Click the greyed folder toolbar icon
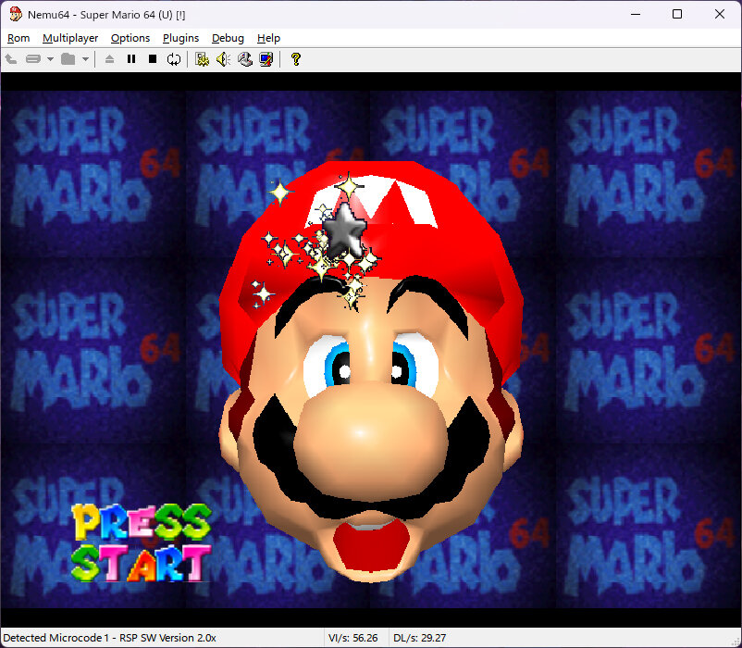The height and width of the screenshot is (648, 742). point(68,59)
